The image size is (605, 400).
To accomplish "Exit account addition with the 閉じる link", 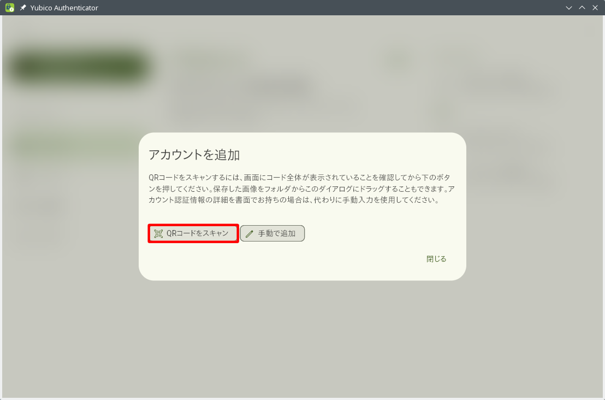I will [x=436, y=258].
